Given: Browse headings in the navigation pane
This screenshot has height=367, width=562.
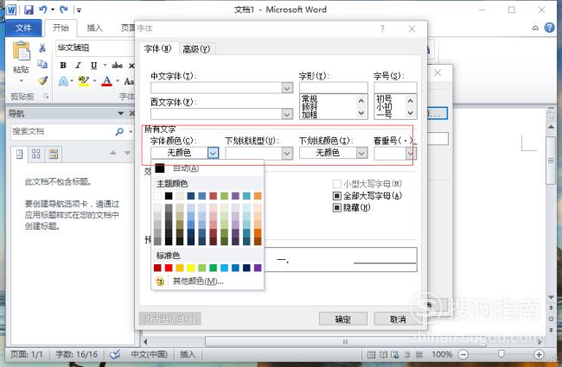Looking at the screenshot, I should click(x=19, y=154).
